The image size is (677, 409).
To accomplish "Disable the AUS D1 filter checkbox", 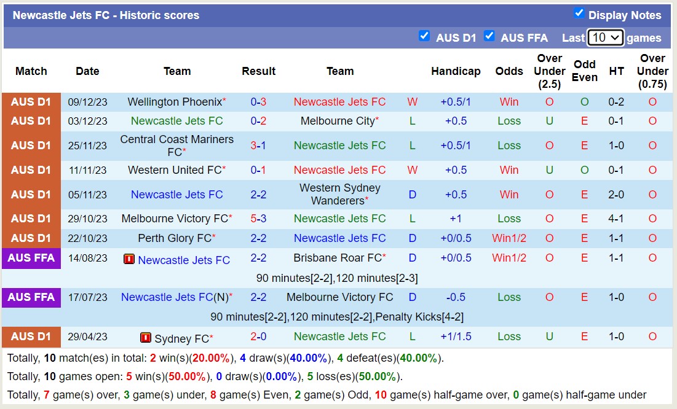I will (x=424, y=36).
